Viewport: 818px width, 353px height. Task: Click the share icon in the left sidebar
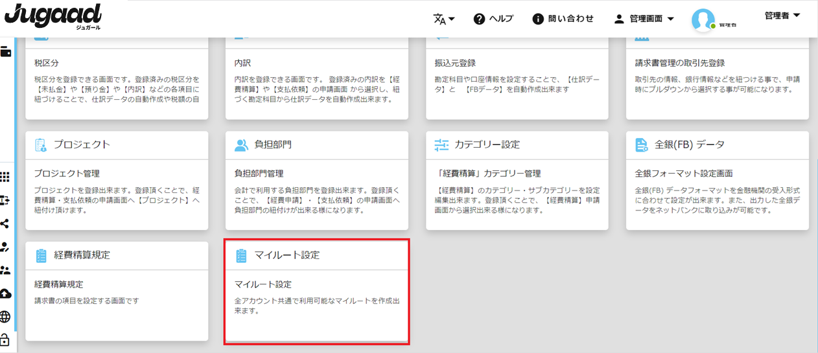click(5, 223)
